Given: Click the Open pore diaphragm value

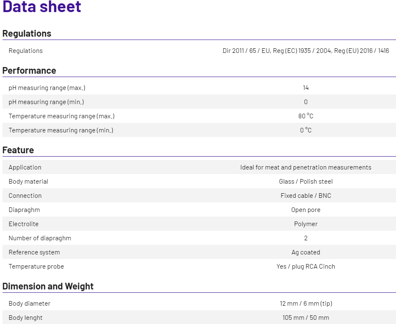Looking at the screenshot, I should pos(306,210).
